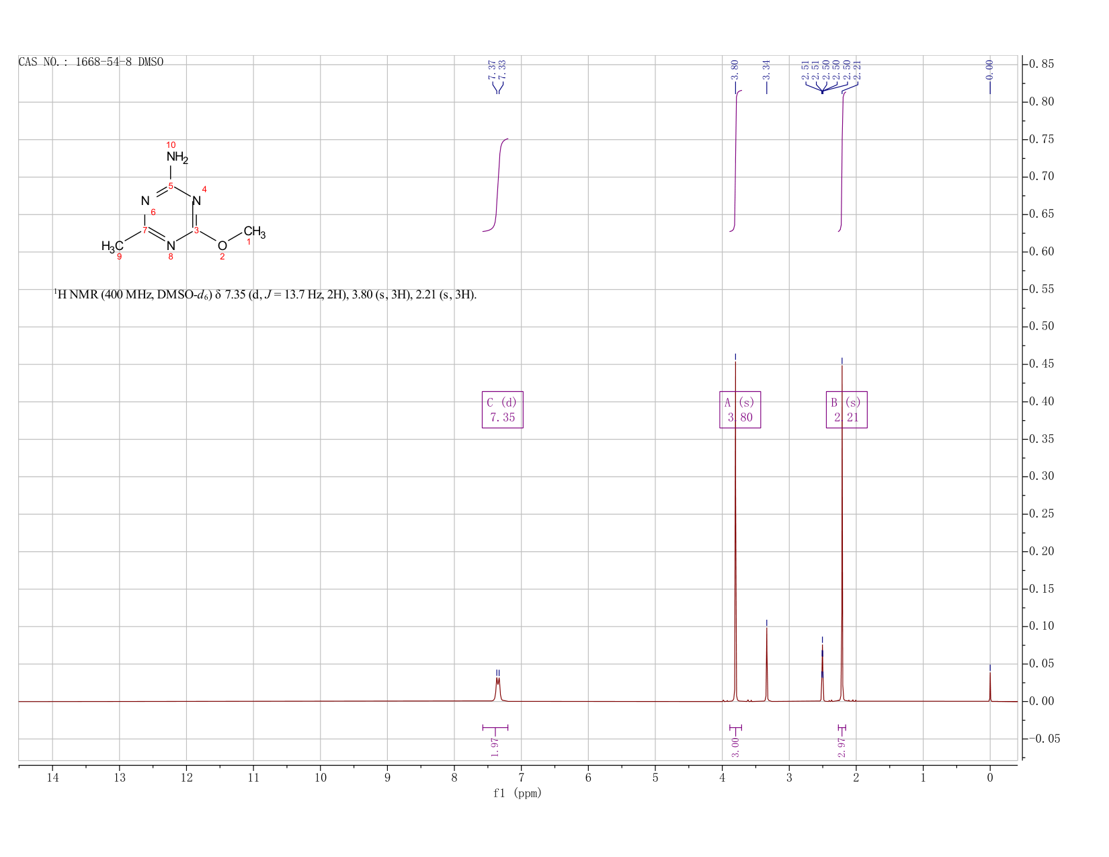1109x857 pixels.
Task: Click the NH2 group in the structure
Action: click(177, 157)
